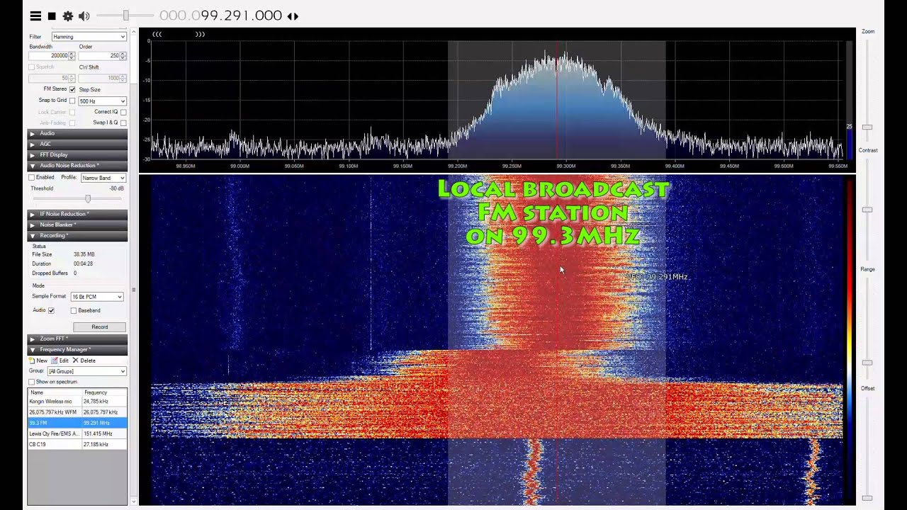
Task: Click the Name column header
Action: click(55, 392)
